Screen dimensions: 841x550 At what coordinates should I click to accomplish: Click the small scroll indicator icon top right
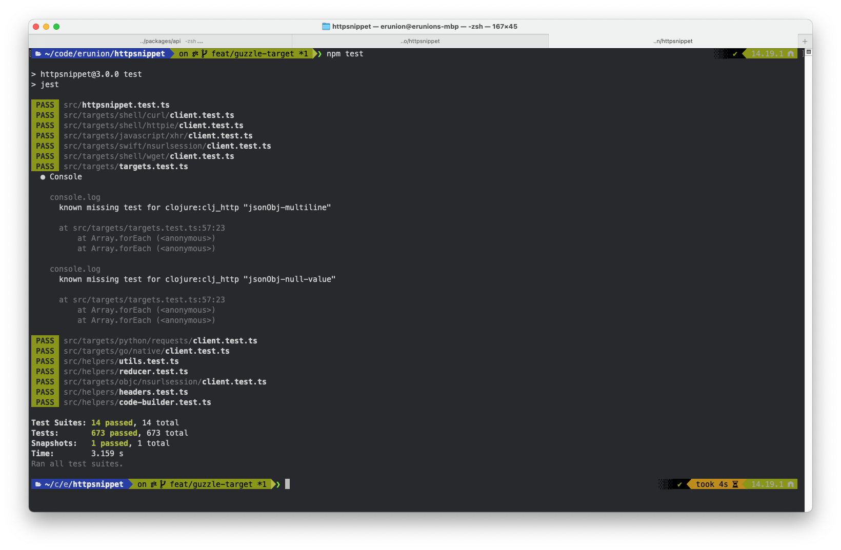pos(808,52)
